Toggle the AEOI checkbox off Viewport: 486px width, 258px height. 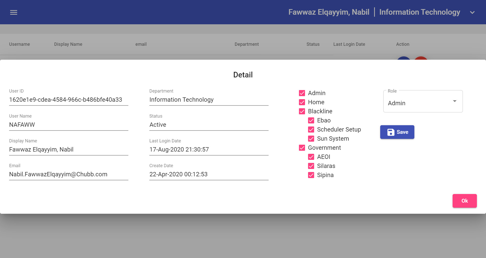(x=311, y=157)
